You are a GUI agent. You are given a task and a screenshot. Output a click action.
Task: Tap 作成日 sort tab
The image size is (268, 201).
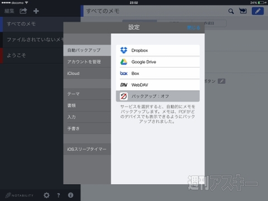[x=209, y=23]
